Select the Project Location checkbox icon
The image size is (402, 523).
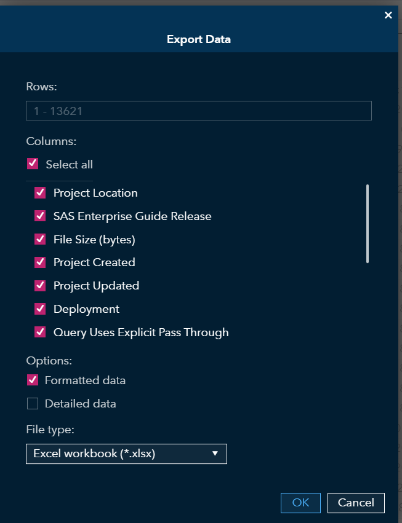tap(40, 192)
